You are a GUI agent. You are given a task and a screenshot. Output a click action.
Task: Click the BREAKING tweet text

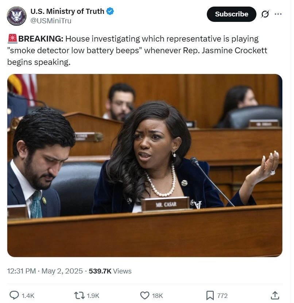pos(137,50)
